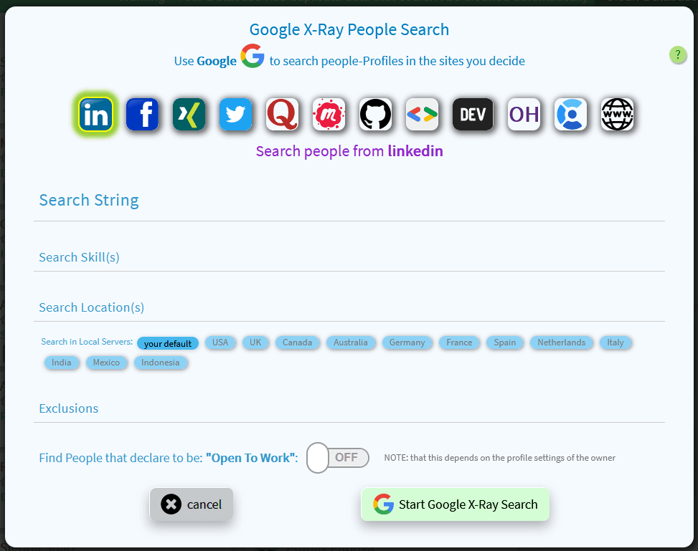
Task: Open the green help question mark
Action: tap(677, 54)
